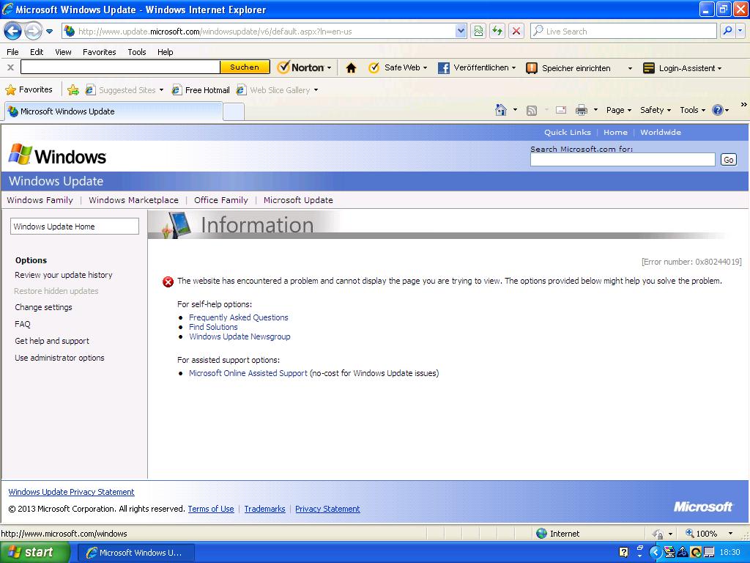Click the Norton tray icon with checkmark
Viewport: 750px width, 563px height.
coord(696,553)
